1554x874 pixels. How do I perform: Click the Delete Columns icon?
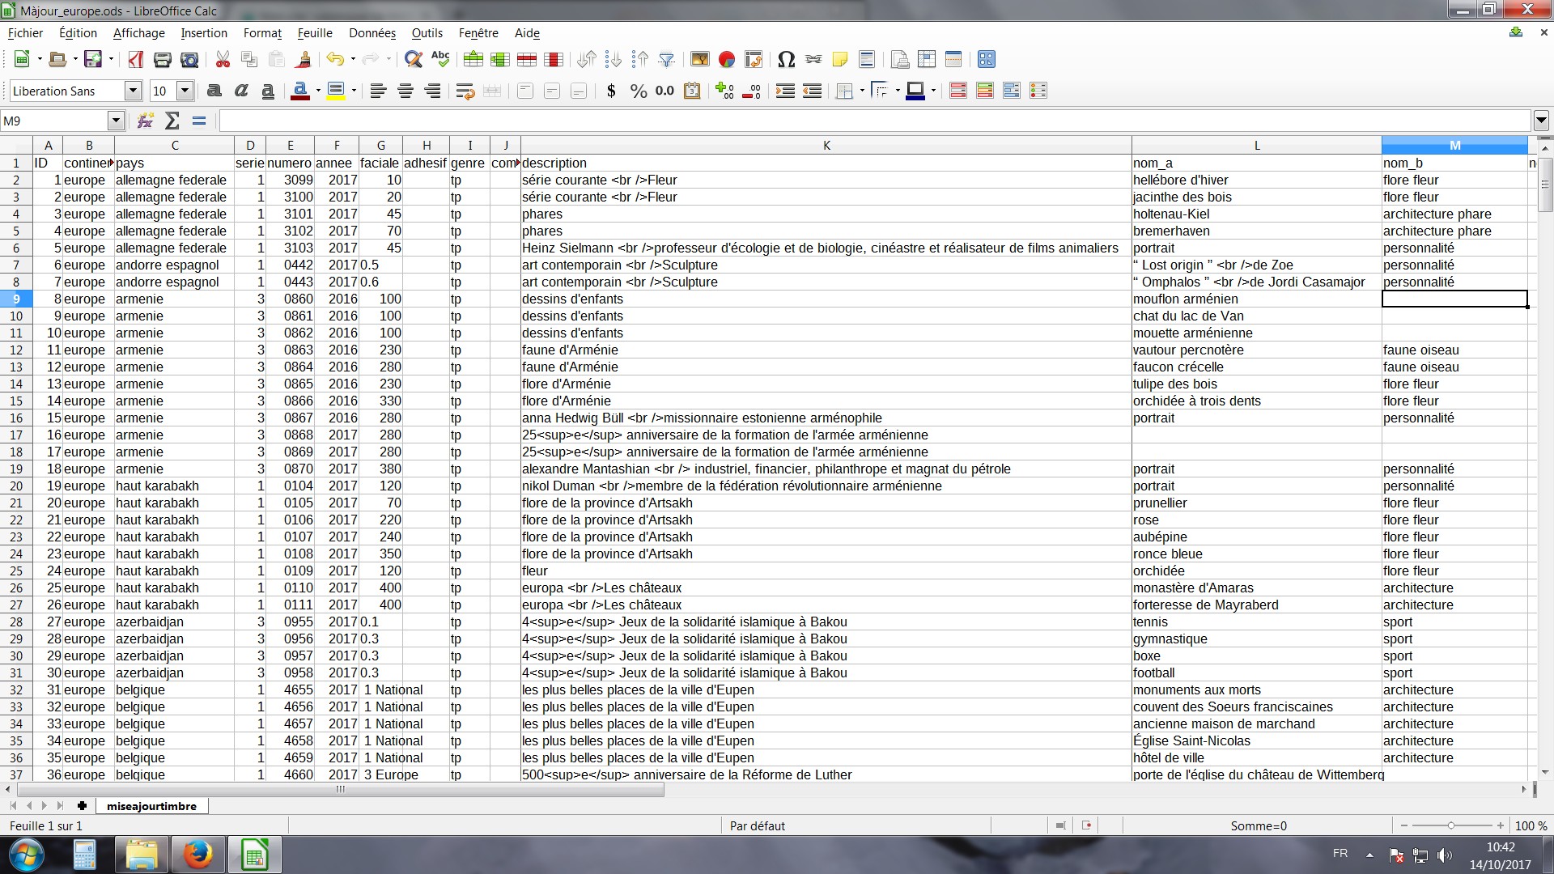coord(554,59)
